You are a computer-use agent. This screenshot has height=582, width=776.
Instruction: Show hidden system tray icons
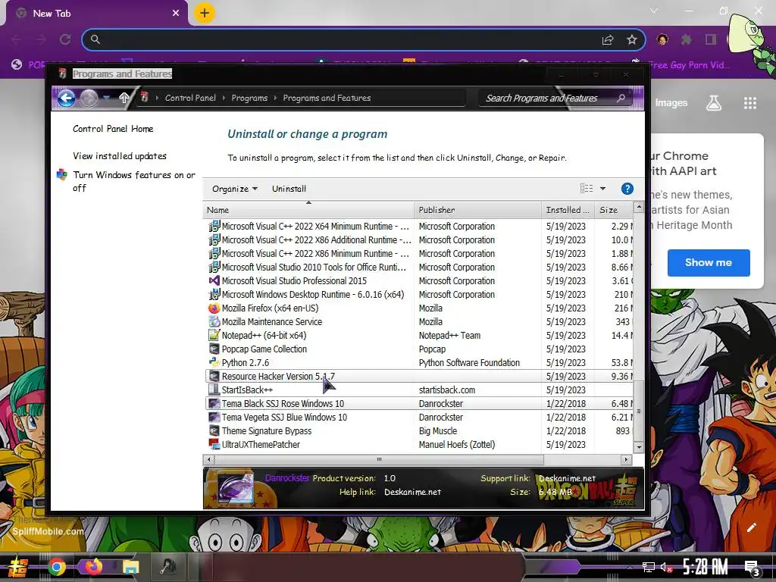click(630, 567)
